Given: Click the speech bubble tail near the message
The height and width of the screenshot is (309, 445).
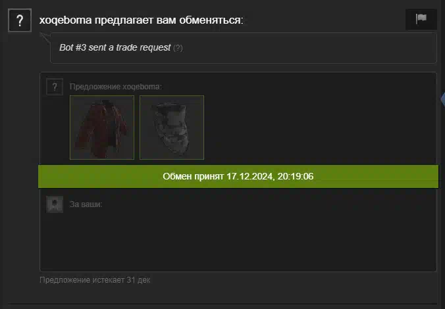Looking at the screenshot, I should point(45,37).
